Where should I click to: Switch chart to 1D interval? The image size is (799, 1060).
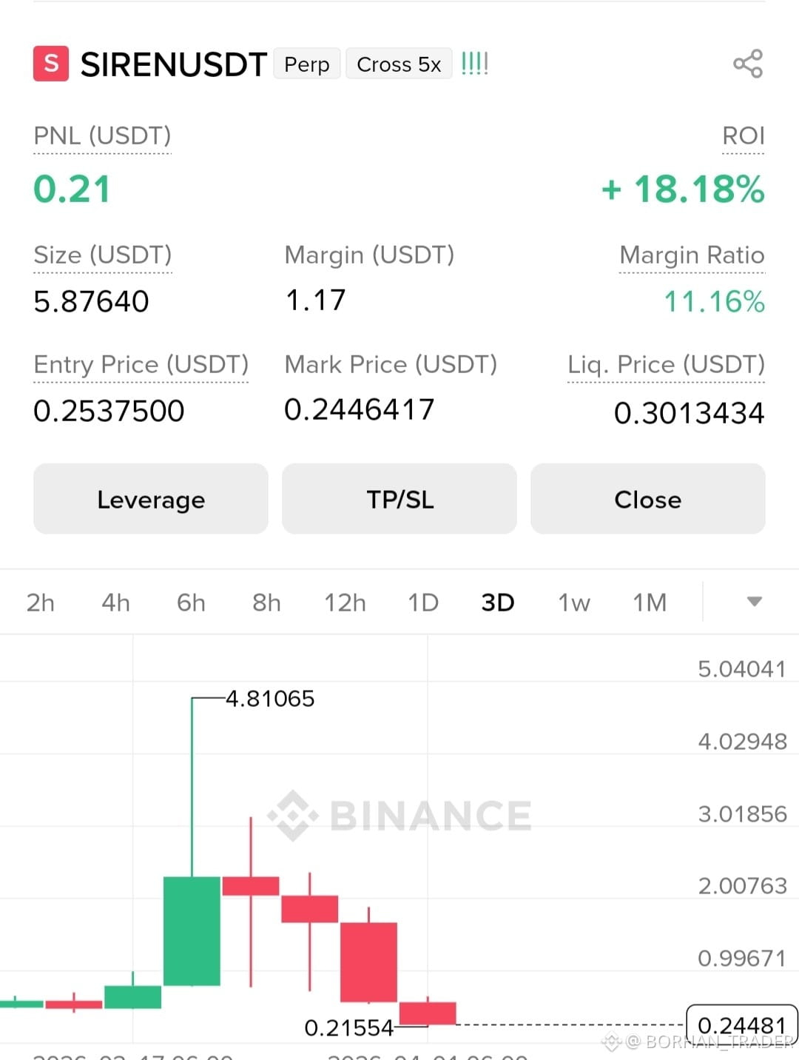click(423, 603)
